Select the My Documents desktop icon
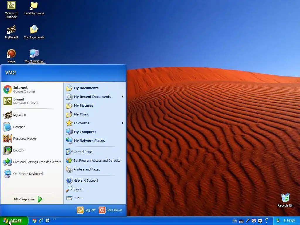300x225 pixels. pos(34,32)
